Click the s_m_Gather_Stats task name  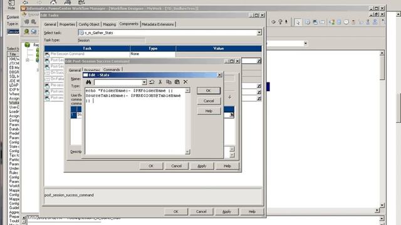click(99, 33)
